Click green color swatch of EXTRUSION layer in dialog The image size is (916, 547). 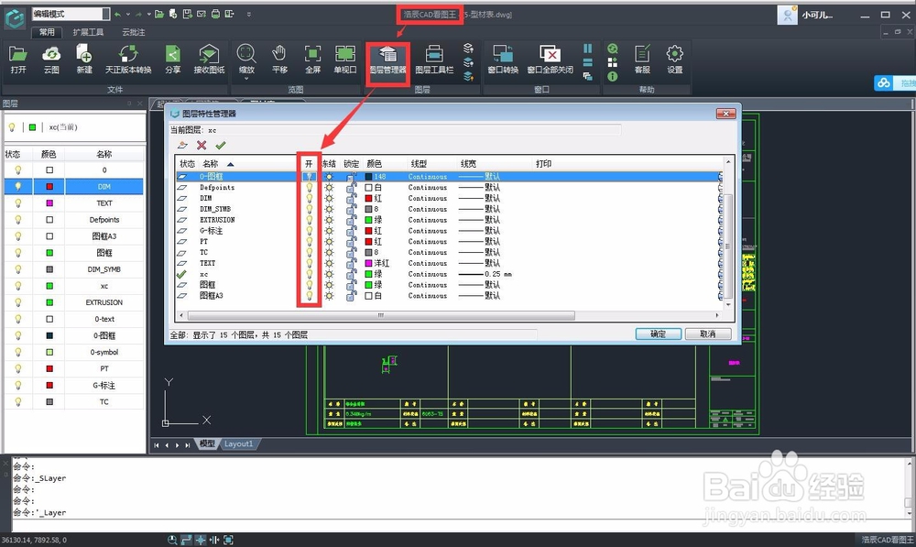click(368, 220)
